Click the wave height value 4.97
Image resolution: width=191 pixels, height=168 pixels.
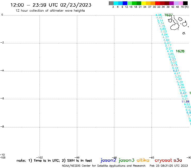[x=177, y=73]
